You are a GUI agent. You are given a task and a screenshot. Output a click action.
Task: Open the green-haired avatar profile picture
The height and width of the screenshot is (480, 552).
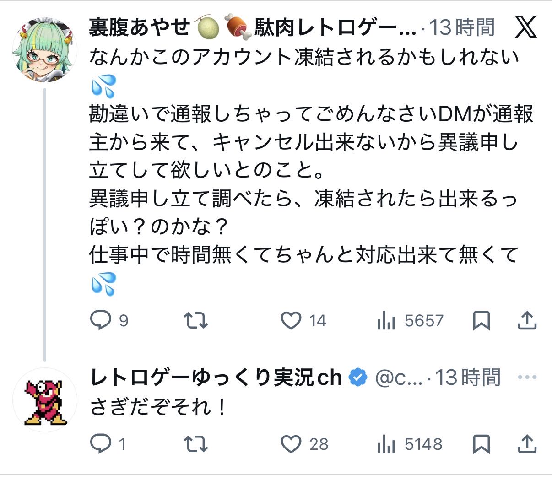pos(44,49)
